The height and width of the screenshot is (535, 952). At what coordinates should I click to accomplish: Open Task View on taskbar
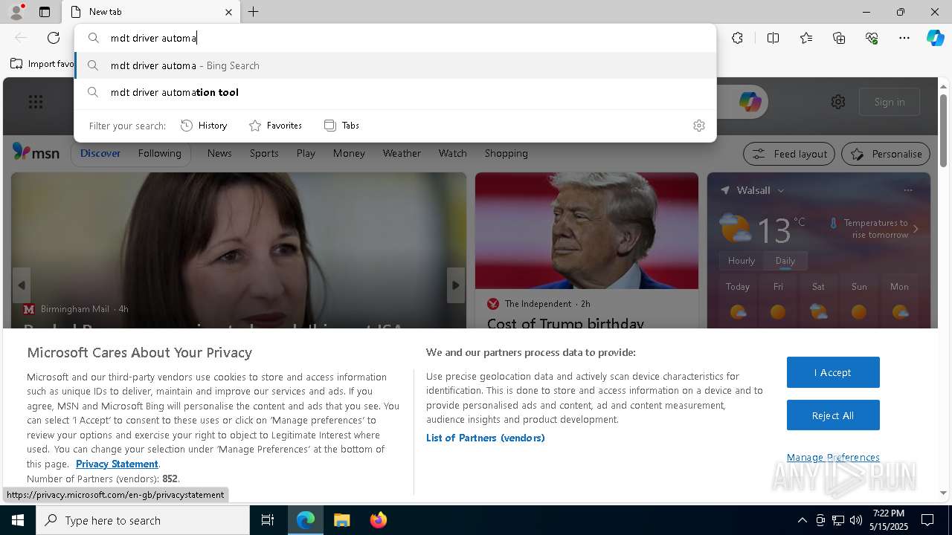268,520
